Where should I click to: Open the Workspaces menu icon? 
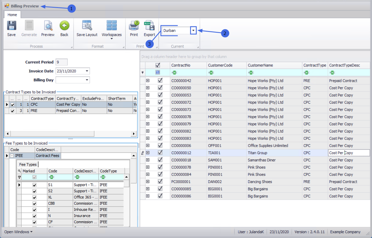(111, 26)
